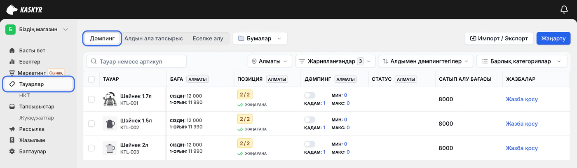Tick the select-all header checkbox

[x=91, y=79]
